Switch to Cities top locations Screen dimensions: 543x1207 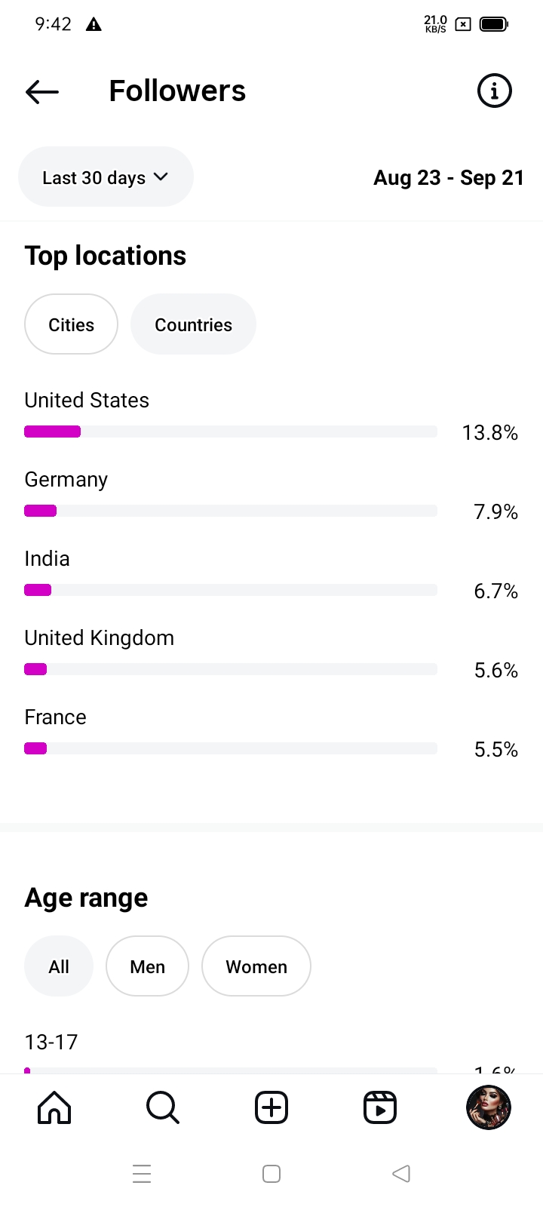(x=72, y=324)
